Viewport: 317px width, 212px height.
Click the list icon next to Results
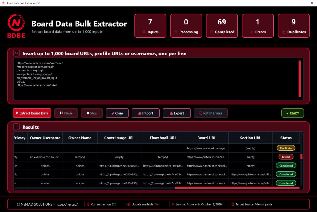click(x=16, y=127)
